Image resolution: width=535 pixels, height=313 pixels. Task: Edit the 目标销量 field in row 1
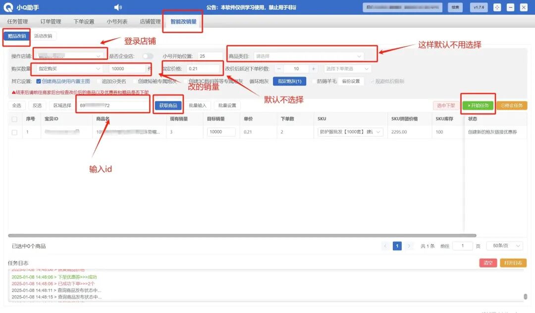221,132
